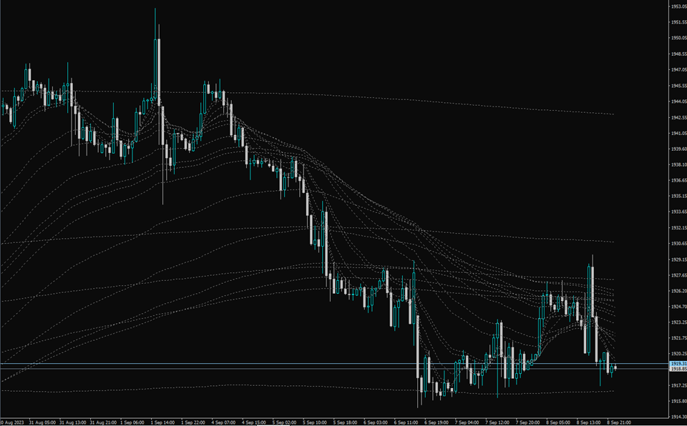The image size is (687, 426).
Task: Select the 1 Sep 14:00 time label
Action: click(x=162, y=422)
